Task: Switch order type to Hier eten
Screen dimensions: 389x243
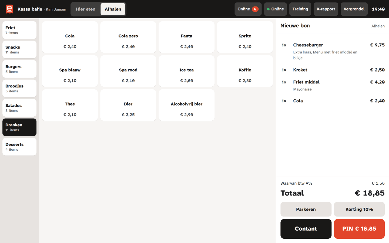Action: point(85,9)
